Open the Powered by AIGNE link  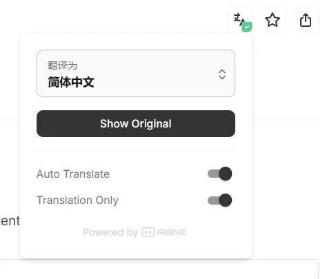(135, 232)
